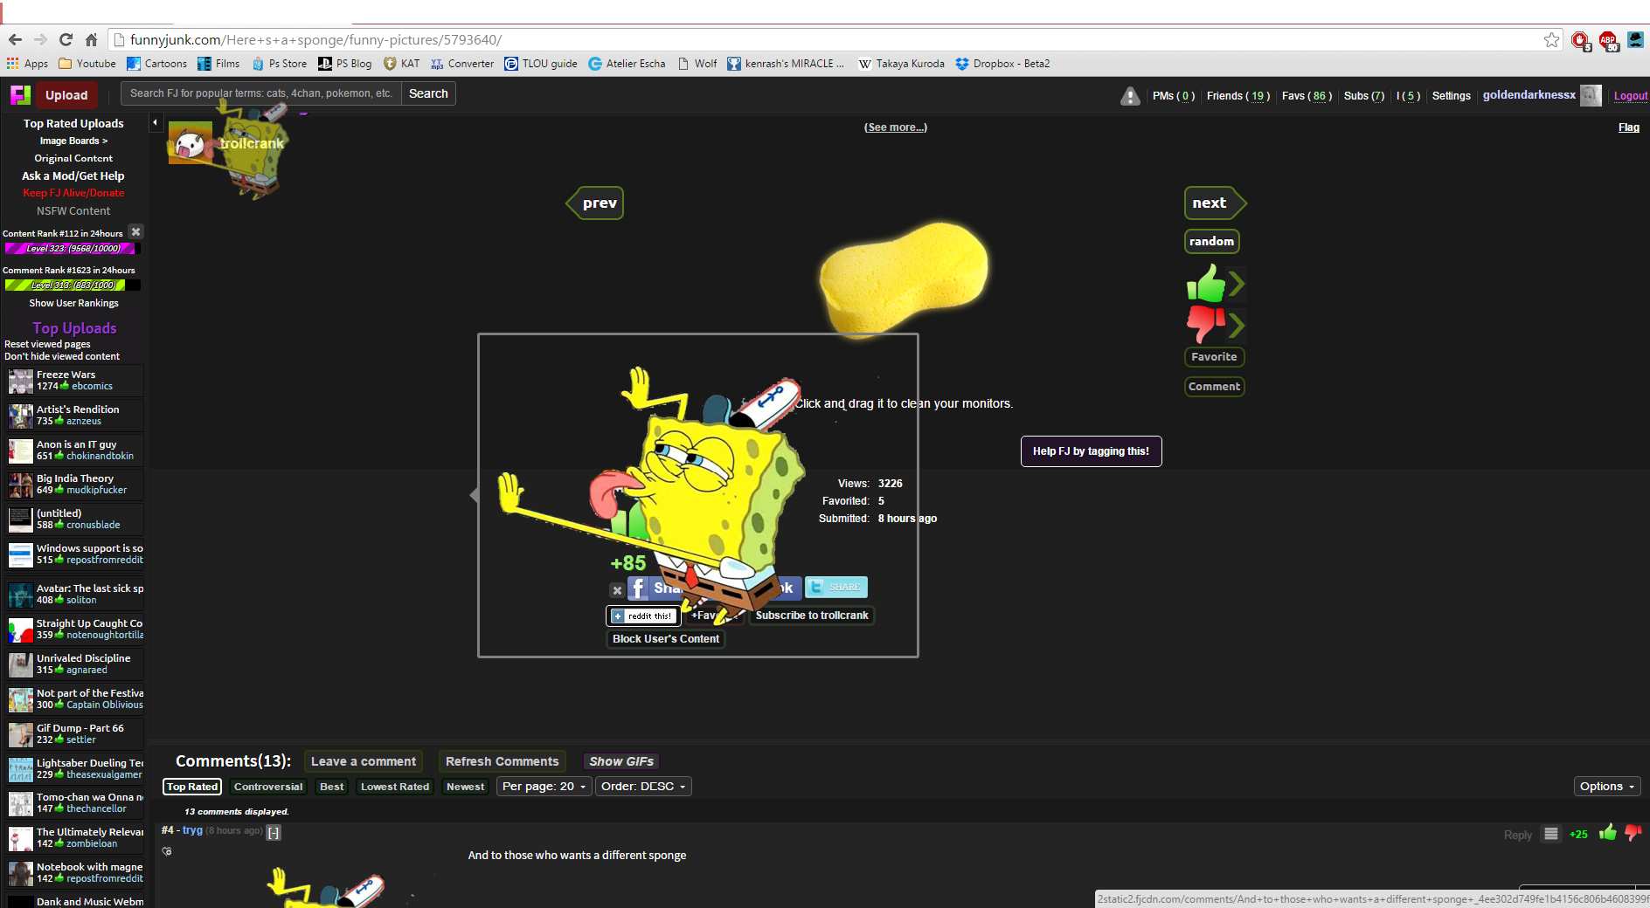The width and height of the screenshot is (1650, 908).
Task: Upvote tryg's comment with green thumb
Action: click(x=1607, y=833)
